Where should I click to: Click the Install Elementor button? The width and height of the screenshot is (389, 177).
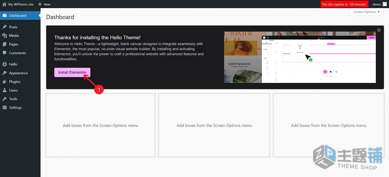point(72,72)
